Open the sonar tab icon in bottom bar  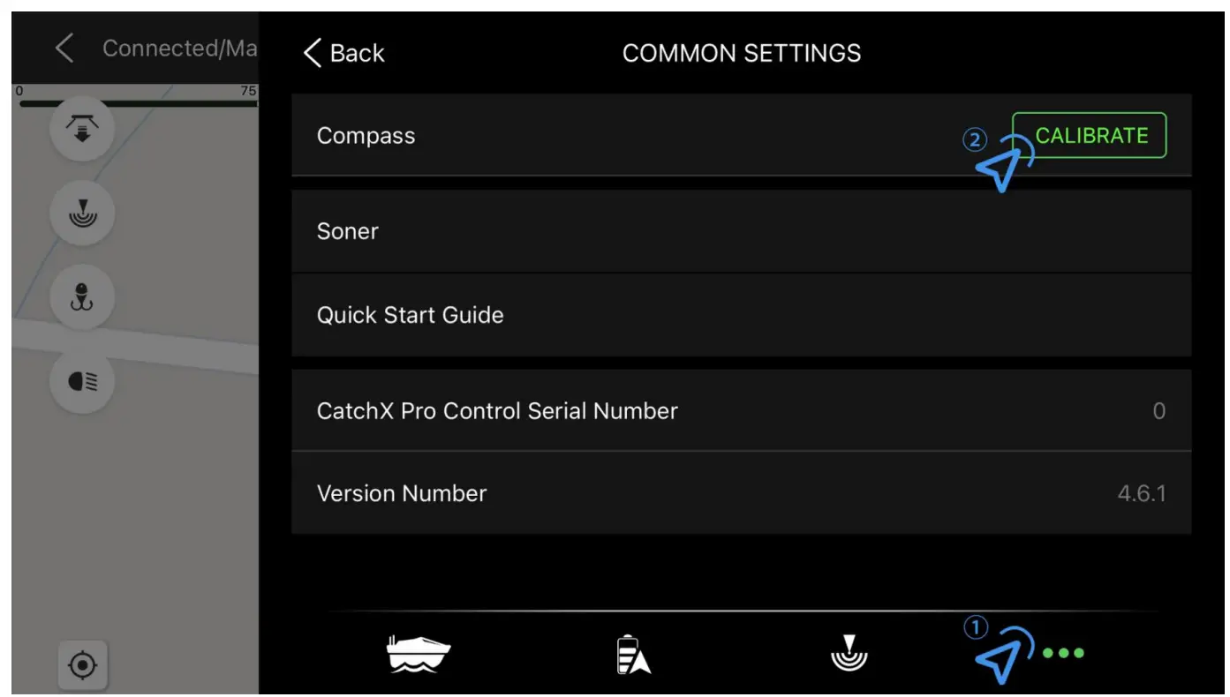pos(849,653)
